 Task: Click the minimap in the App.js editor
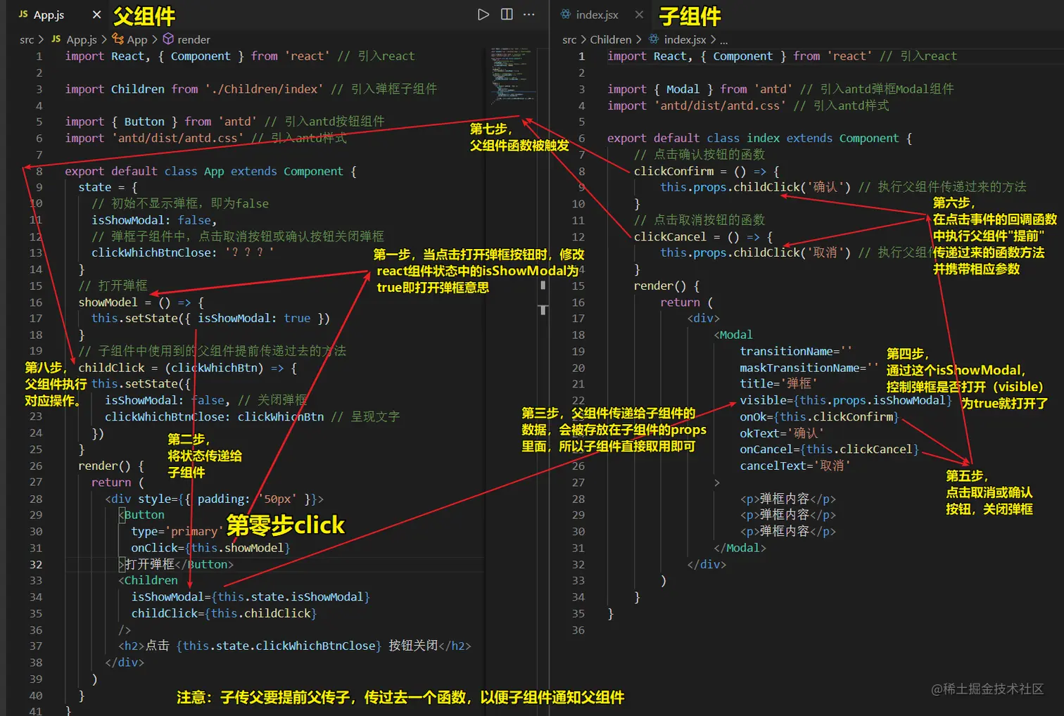(512, 77)
